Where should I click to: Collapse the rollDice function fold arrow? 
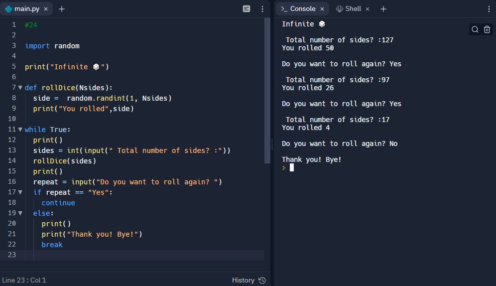point(20,88)
